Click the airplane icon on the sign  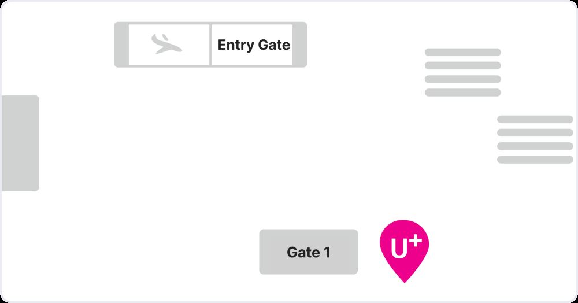[x=167, y=45]
